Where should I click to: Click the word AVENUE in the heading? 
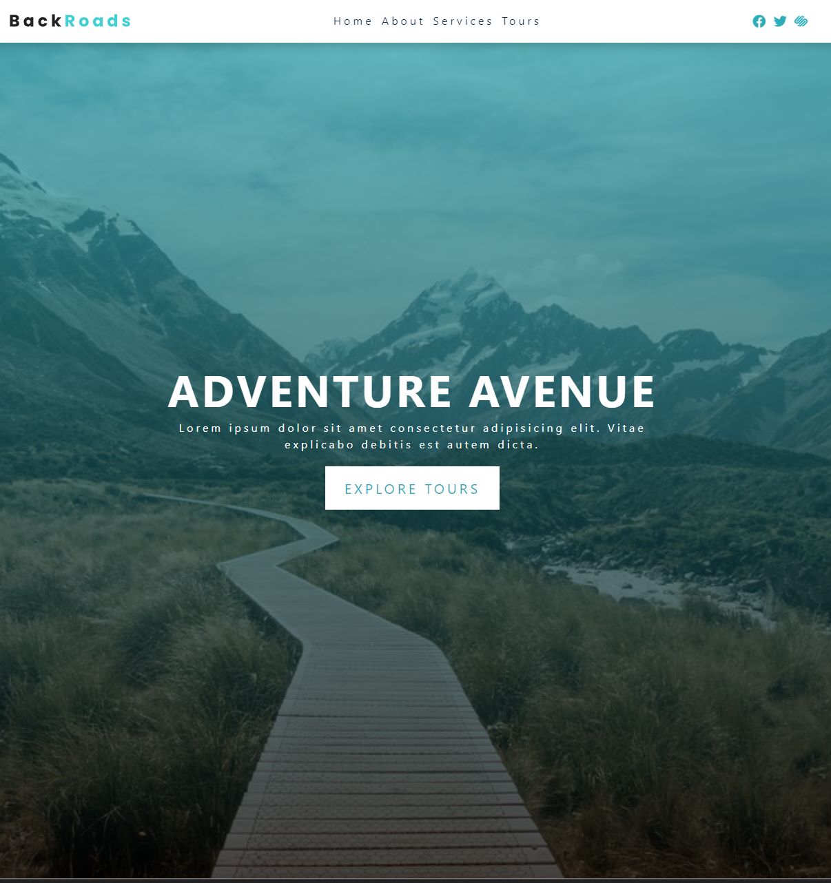pyautogui.click(x=562, y=391)
